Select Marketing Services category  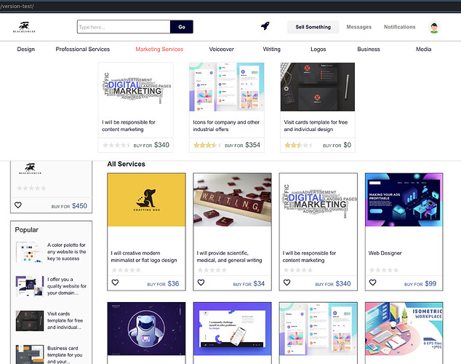(159, 50)
